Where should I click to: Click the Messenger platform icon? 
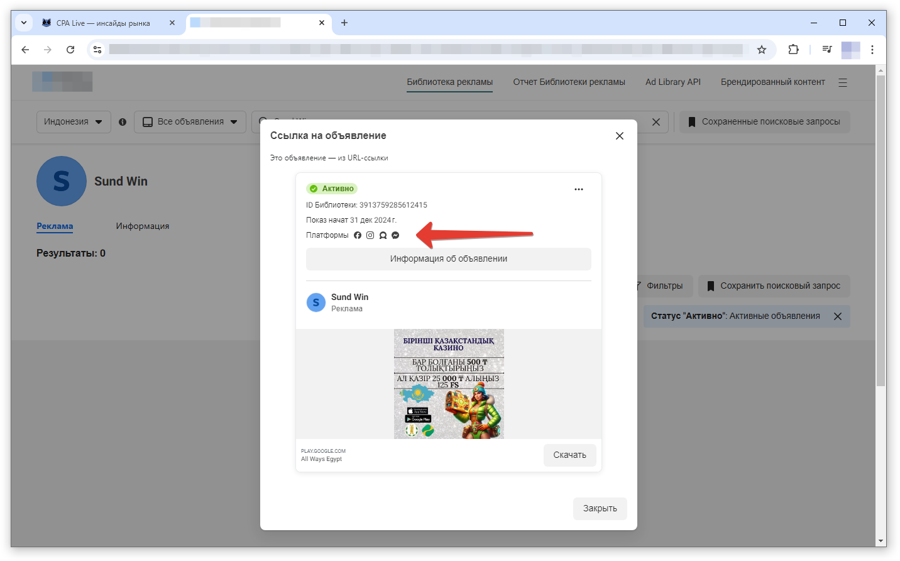(395, 235)
